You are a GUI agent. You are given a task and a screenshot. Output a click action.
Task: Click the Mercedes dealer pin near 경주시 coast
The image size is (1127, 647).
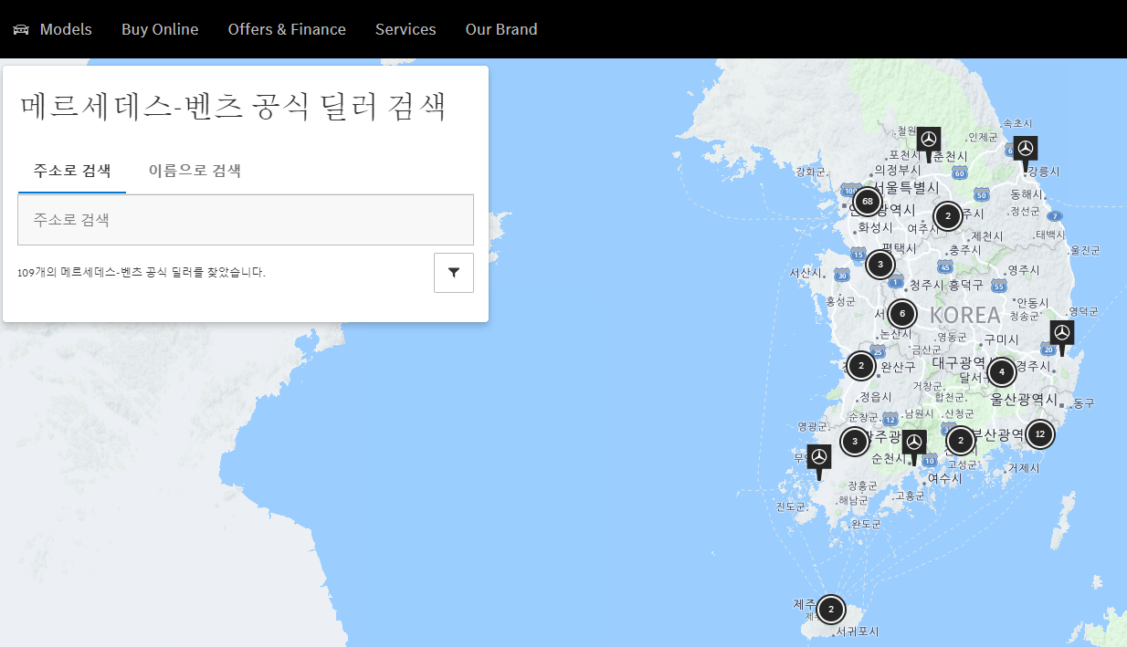(x=1061, y=335)
